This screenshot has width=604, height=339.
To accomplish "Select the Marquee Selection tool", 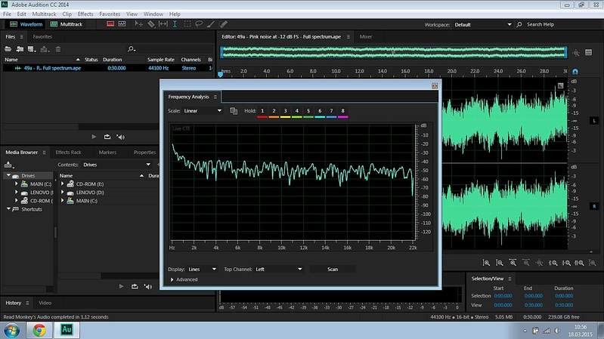I will pos(187,24).
